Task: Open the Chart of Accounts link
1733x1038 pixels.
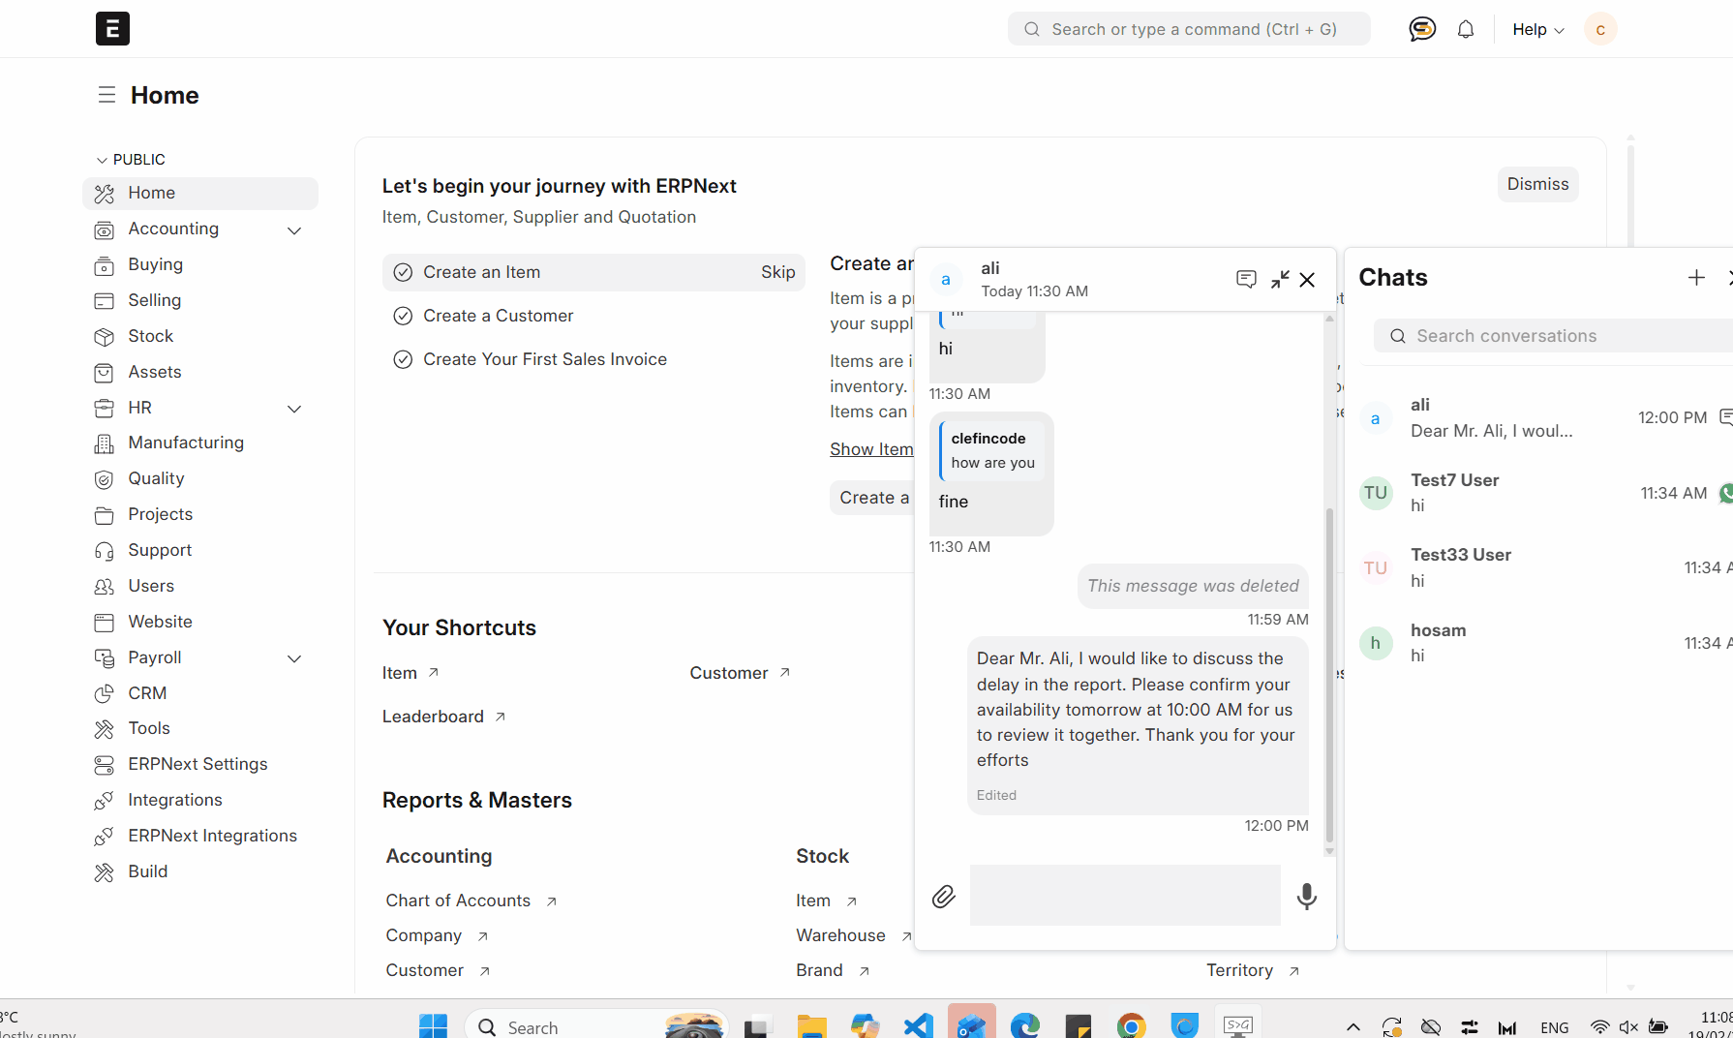Action: click(458, 901)
